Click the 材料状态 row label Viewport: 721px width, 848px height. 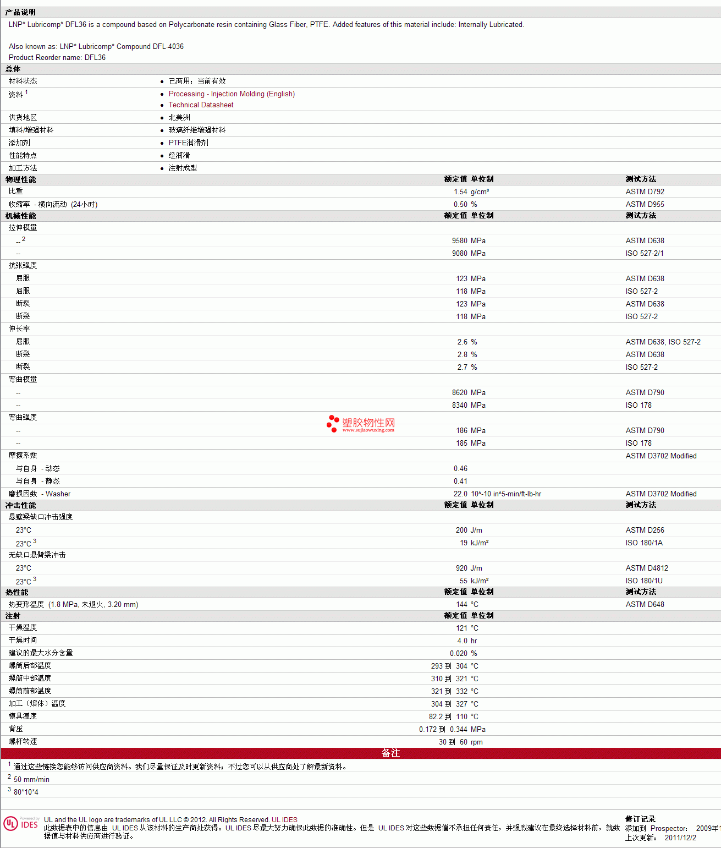23,81
